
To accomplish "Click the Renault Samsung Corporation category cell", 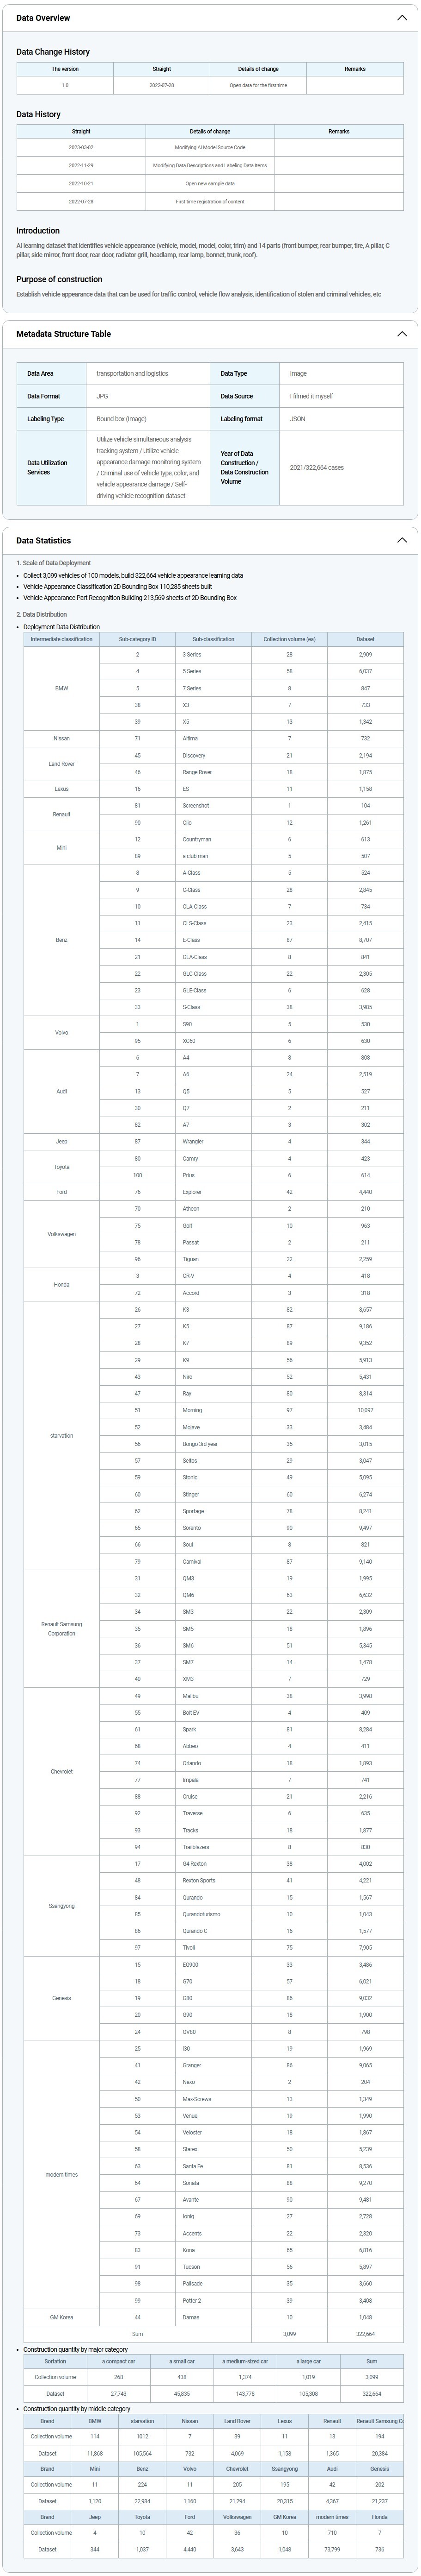I will (x=62, y=1629).
